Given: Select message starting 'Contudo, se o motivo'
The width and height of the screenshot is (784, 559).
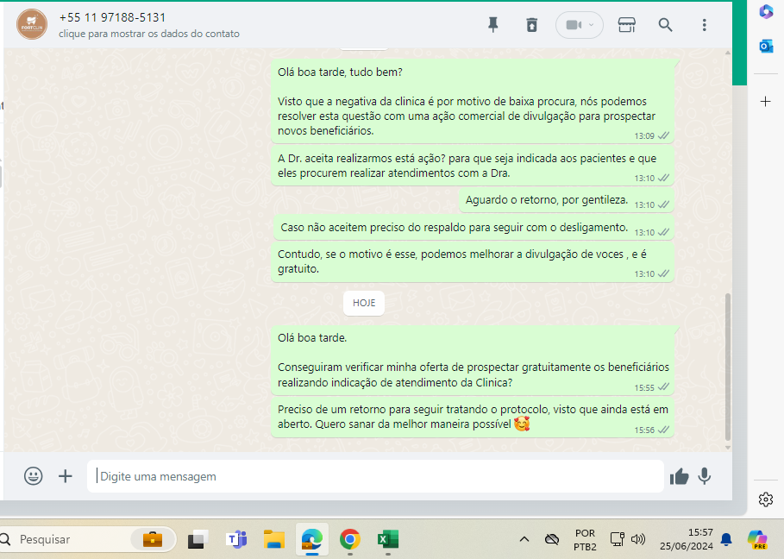Looking at the screenshot, I should (x=473, y=262).
